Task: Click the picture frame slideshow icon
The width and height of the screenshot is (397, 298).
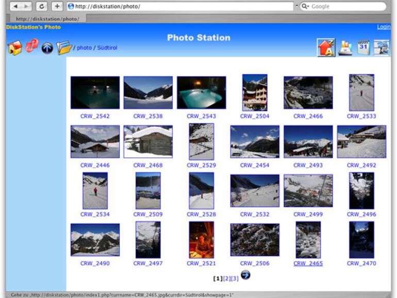Action: point(382,47)
